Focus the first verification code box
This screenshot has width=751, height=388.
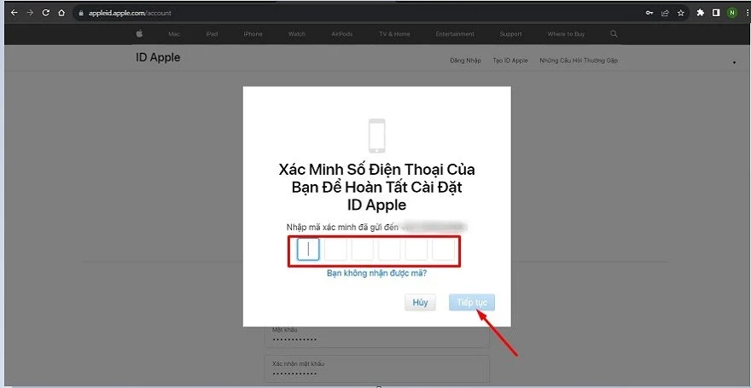[308, 249]
